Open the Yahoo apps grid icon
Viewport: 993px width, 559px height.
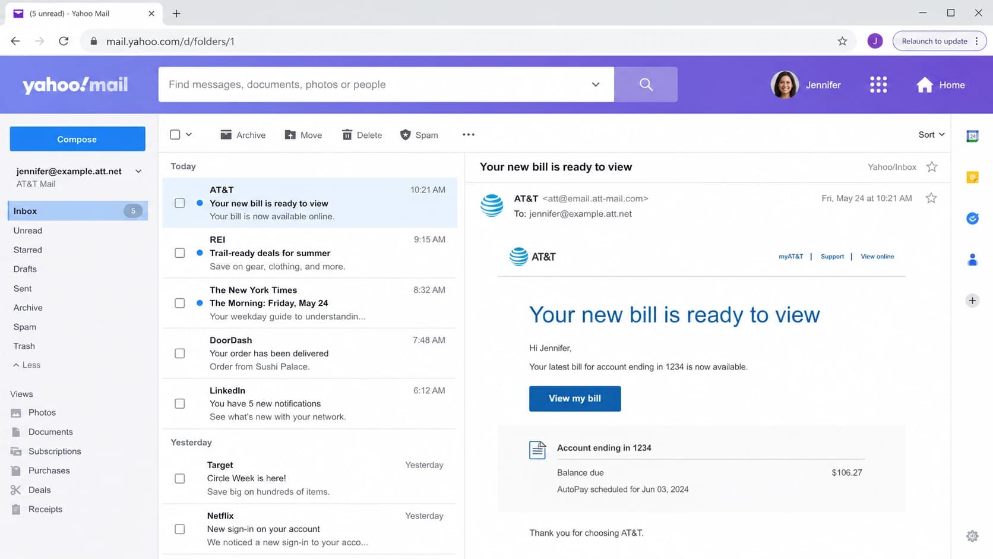click(878, 84)
